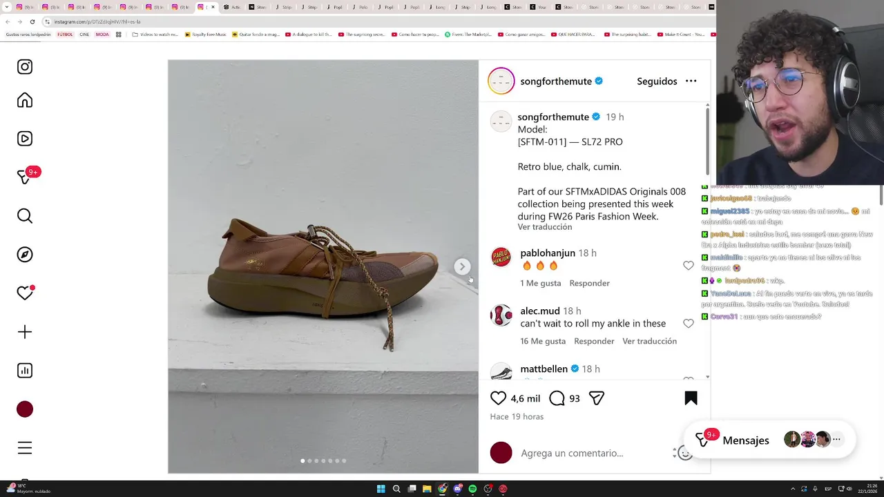
Task: Open alec.mud's profile username
Action: [540, 311]
